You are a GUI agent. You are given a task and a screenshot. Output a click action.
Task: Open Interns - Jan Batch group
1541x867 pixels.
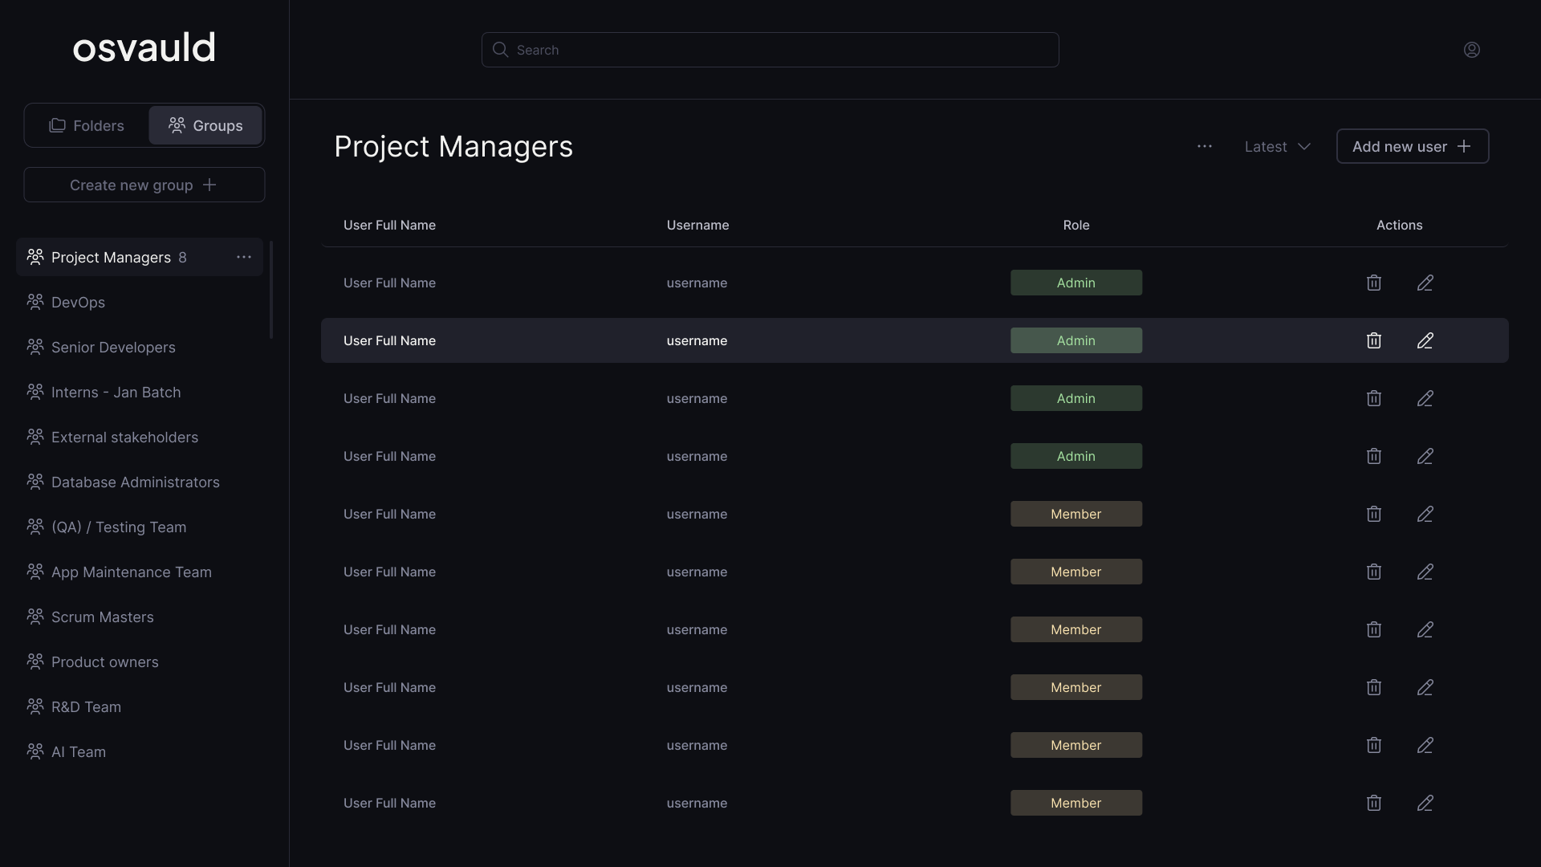click(x=140, y=392)
